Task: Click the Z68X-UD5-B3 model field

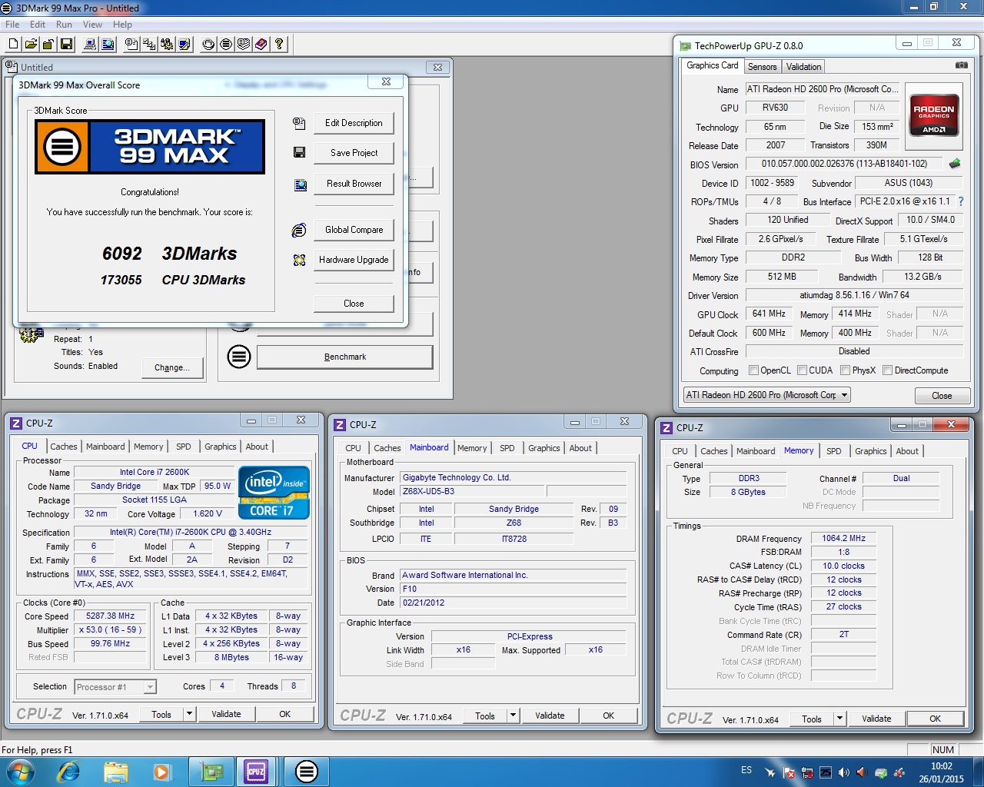Action: click(x=472, y=491)
